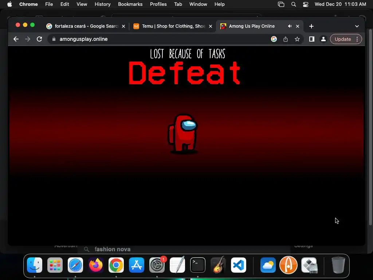Open System Settings from the Dock
This screenshot has width=373, height=280.
click(x=157, y=265)
